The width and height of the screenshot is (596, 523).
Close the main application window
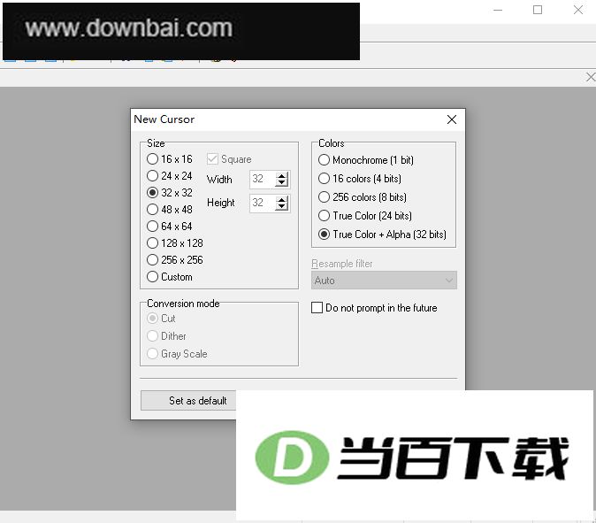coord(578,10)
